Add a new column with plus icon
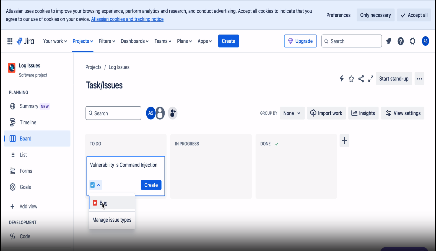Screen dimensions: 436x251 click(344, 141)
